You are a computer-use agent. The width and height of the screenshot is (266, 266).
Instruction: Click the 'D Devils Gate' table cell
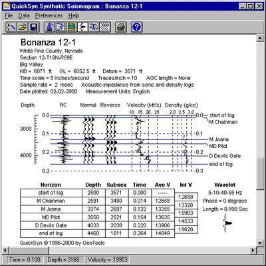pyautogui.click(x=51, y=225)
